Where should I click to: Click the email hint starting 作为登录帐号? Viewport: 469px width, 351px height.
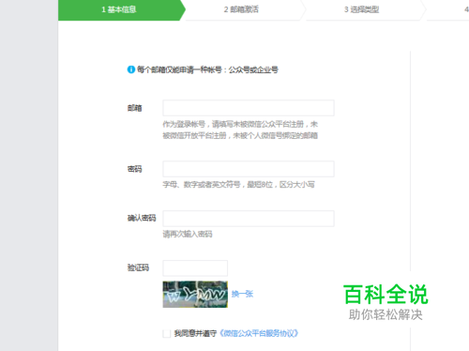click(x=240, y=130)
